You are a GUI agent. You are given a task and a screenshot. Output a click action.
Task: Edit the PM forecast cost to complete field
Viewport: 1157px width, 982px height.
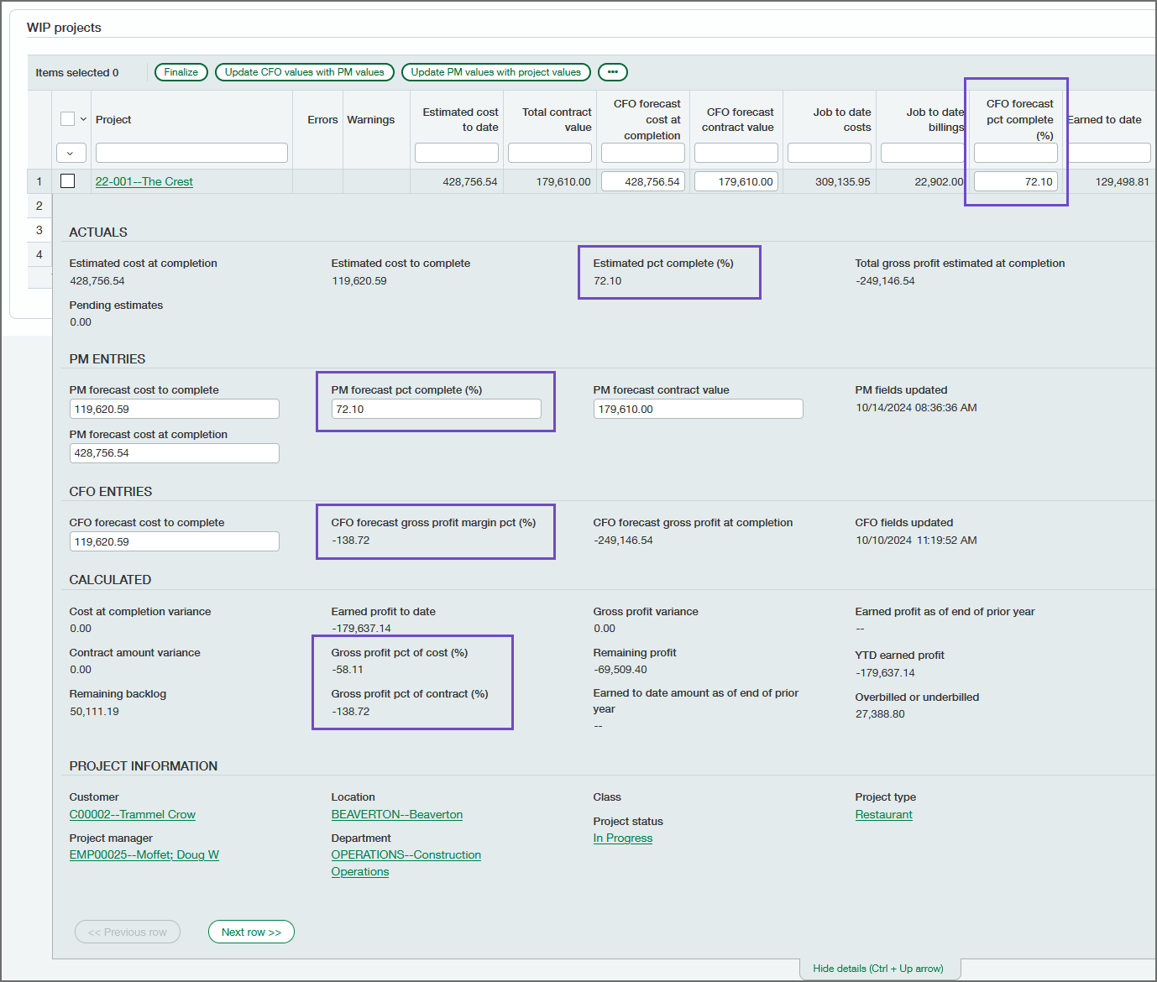(x=174, y=409)
